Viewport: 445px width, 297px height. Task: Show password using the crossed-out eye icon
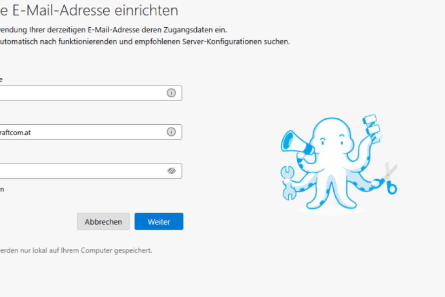click(172, 171)
